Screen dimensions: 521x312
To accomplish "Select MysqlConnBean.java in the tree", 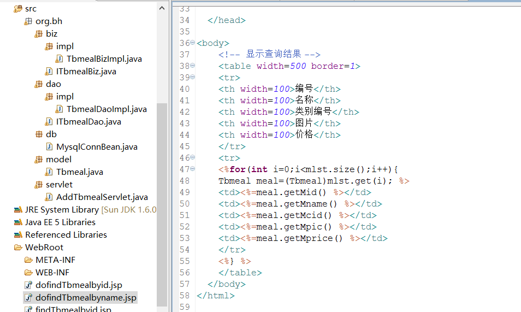I will 97,147.
